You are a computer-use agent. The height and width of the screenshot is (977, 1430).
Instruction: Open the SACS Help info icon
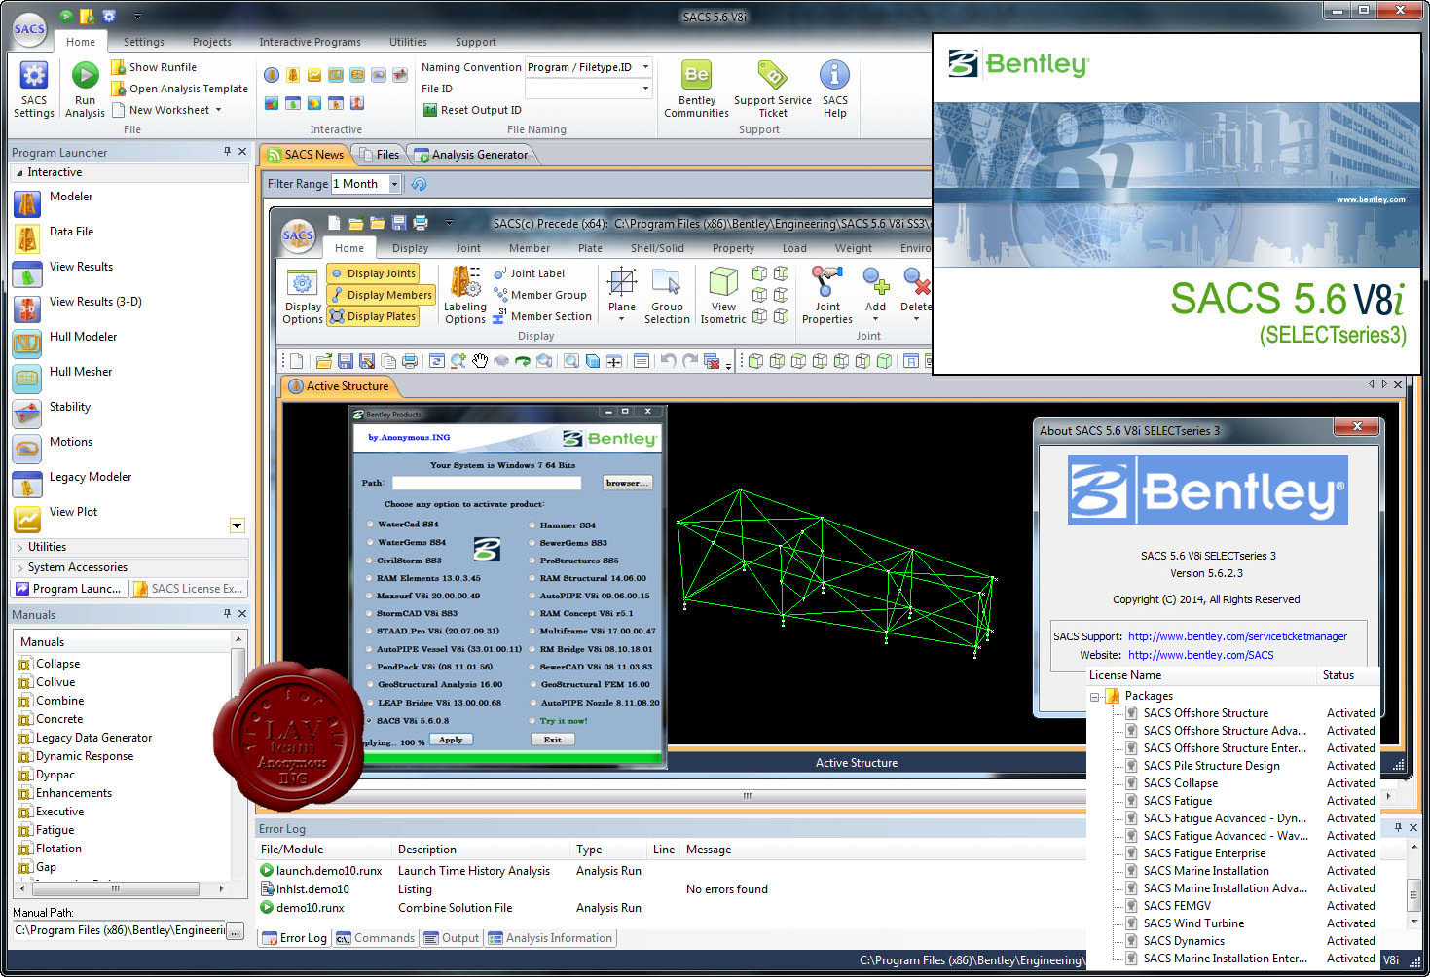click(834, 75)
